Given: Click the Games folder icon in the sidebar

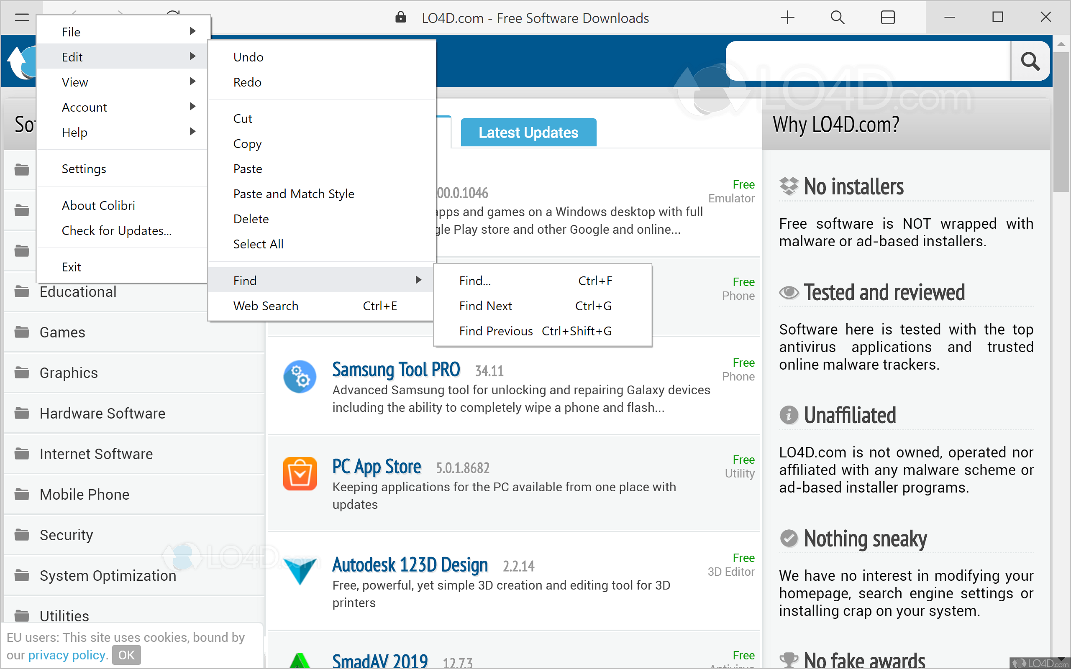Looking at the screenshot, I should pyautogui.click(x=22, y=332).
